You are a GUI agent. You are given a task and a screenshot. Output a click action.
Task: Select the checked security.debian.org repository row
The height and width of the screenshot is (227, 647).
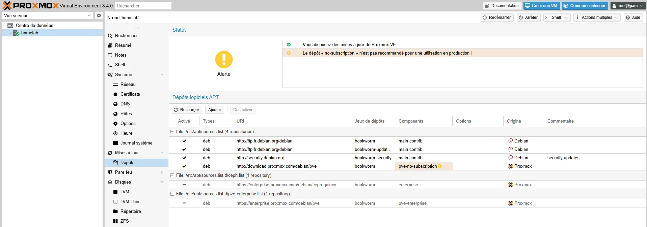coord(260,158)
